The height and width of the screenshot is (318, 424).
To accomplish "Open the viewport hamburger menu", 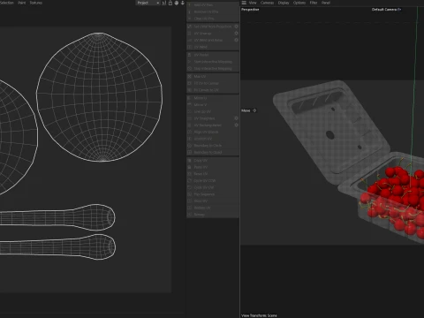I will (x=244, y=3).
